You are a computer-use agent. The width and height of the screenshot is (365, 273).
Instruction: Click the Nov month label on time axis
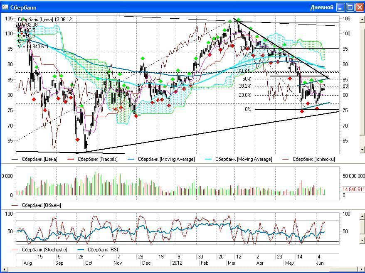pyautogui.click(x=118, y=263)
